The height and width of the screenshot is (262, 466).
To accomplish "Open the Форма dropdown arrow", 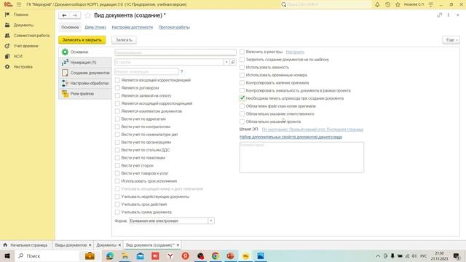I will click(211, 221).
